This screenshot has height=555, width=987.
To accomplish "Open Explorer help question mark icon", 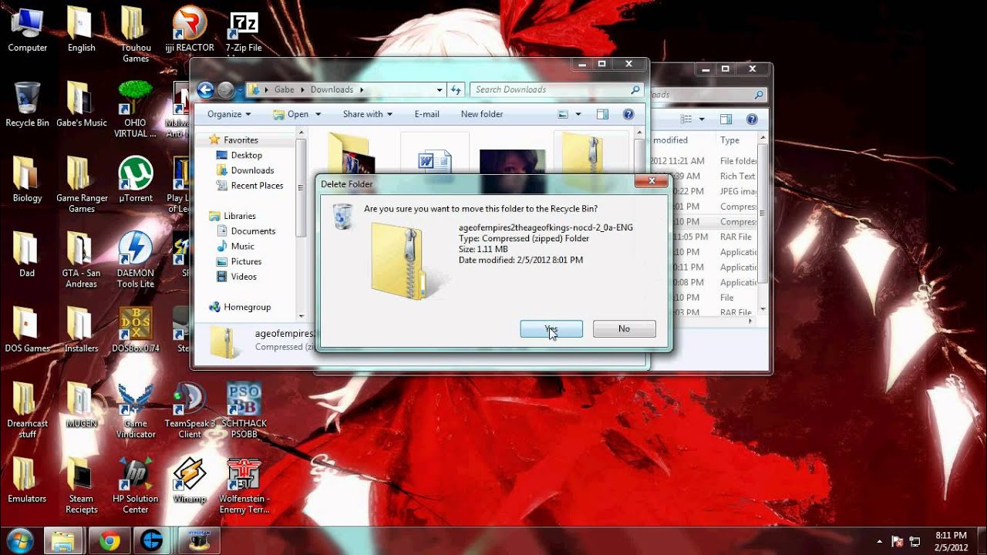I will click(628, 114).
